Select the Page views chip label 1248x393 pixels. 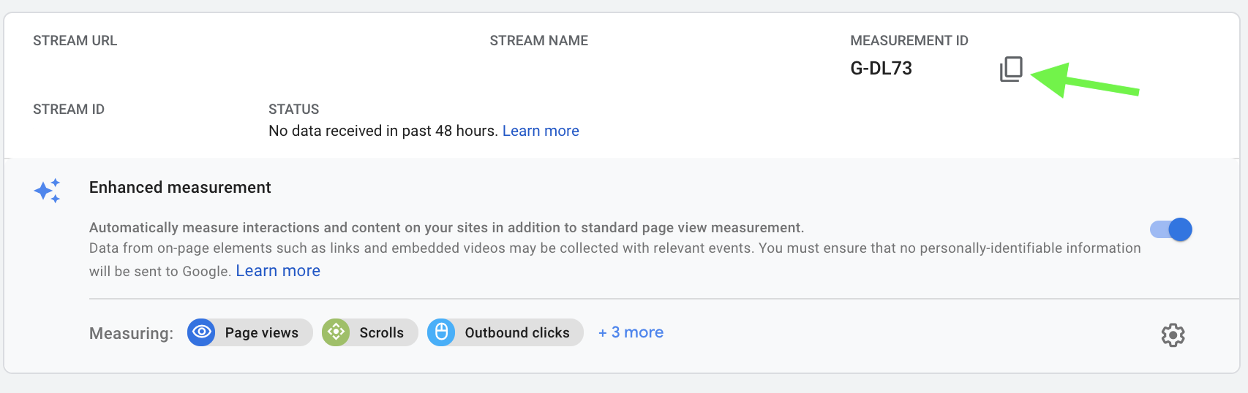(x=262, y=333)
